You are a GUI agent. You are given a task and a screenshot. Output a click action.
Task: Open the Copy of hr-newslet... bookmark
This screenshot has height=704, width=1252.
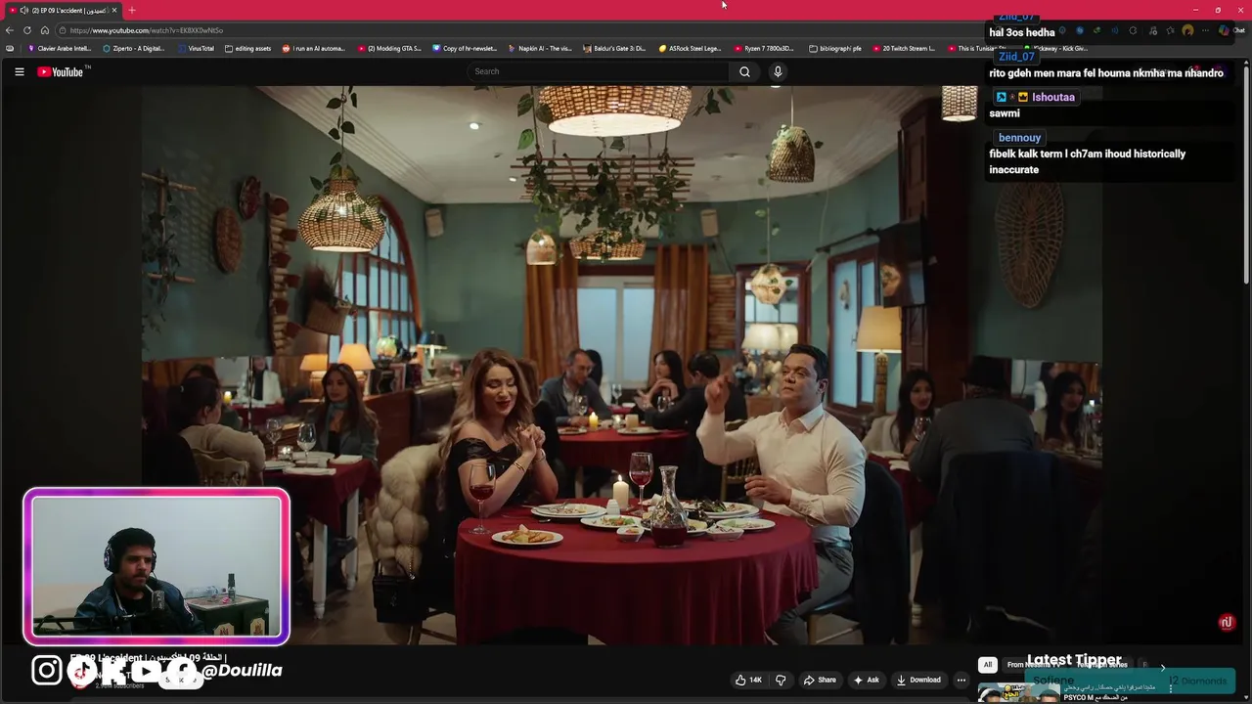point(465,48)
